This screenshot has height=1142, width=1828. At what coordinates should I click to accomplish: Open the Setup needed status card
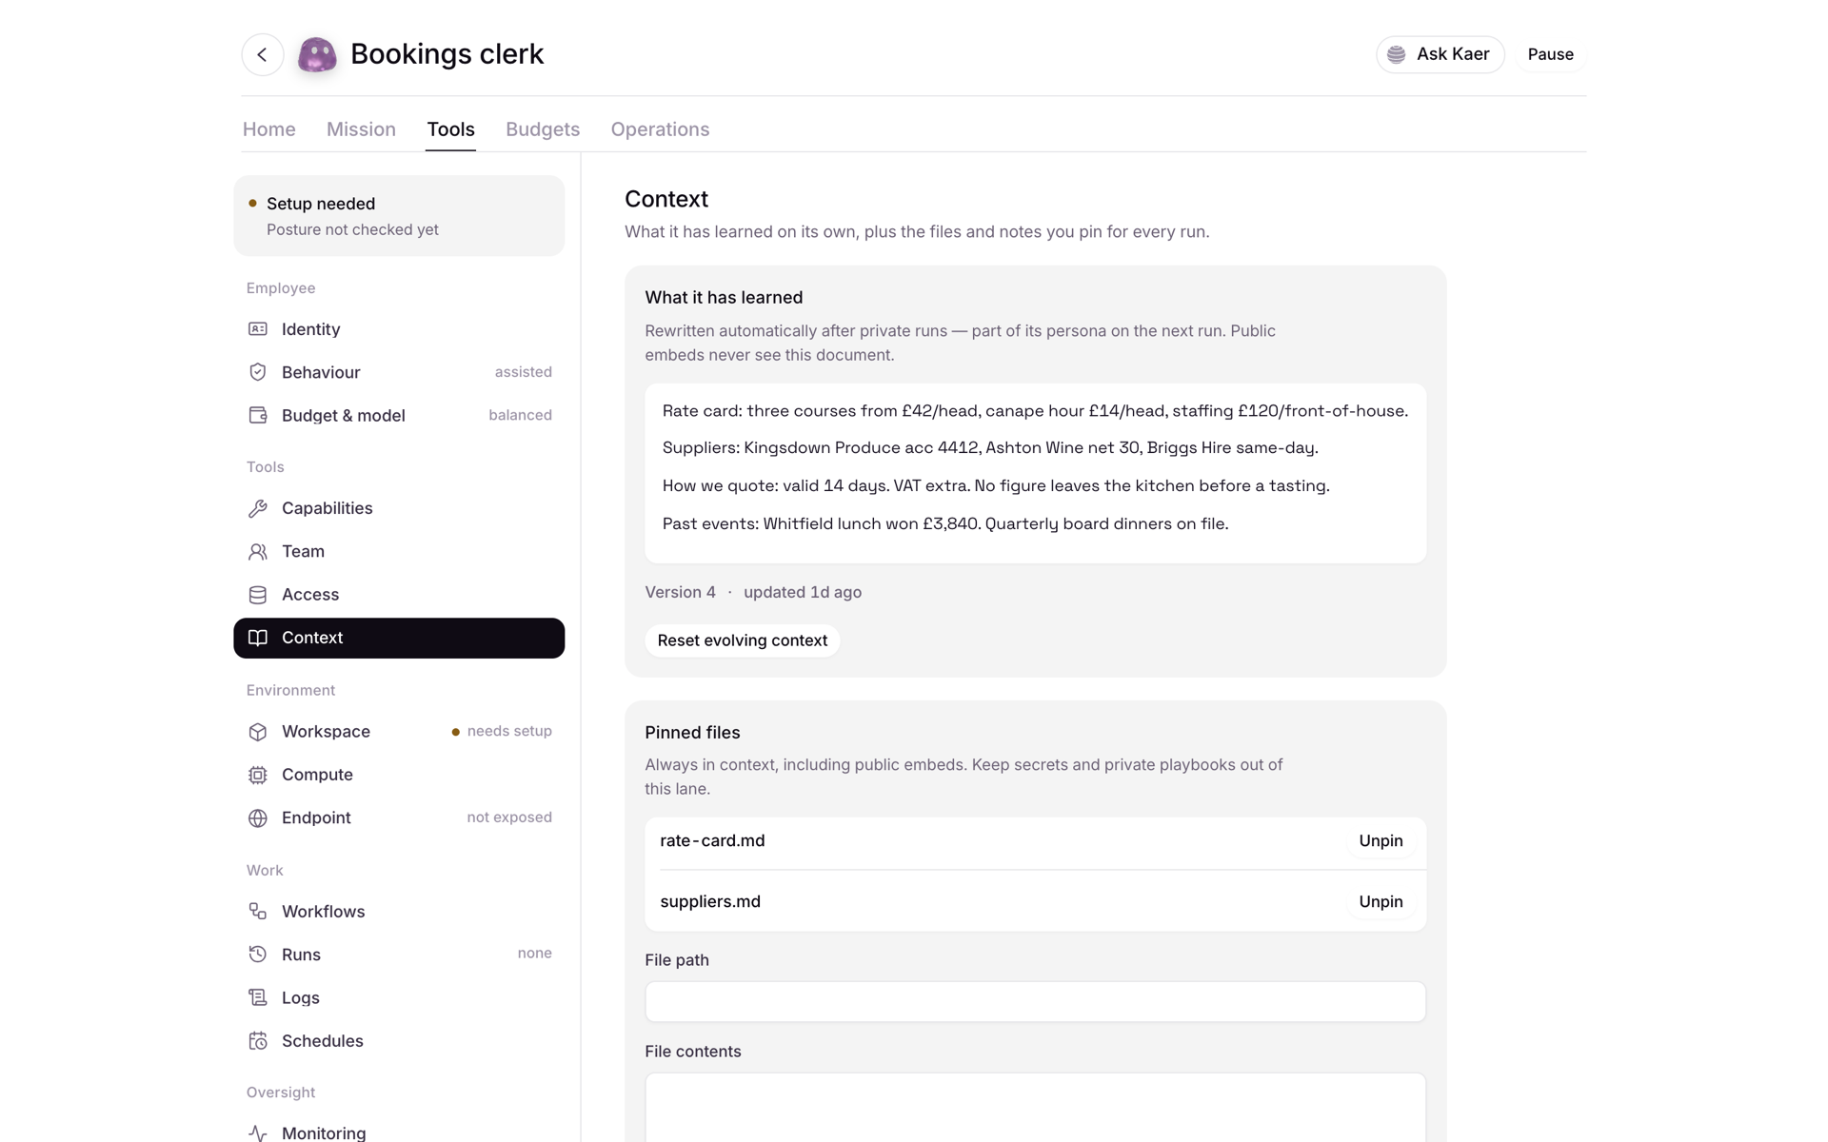coord(399,216)
